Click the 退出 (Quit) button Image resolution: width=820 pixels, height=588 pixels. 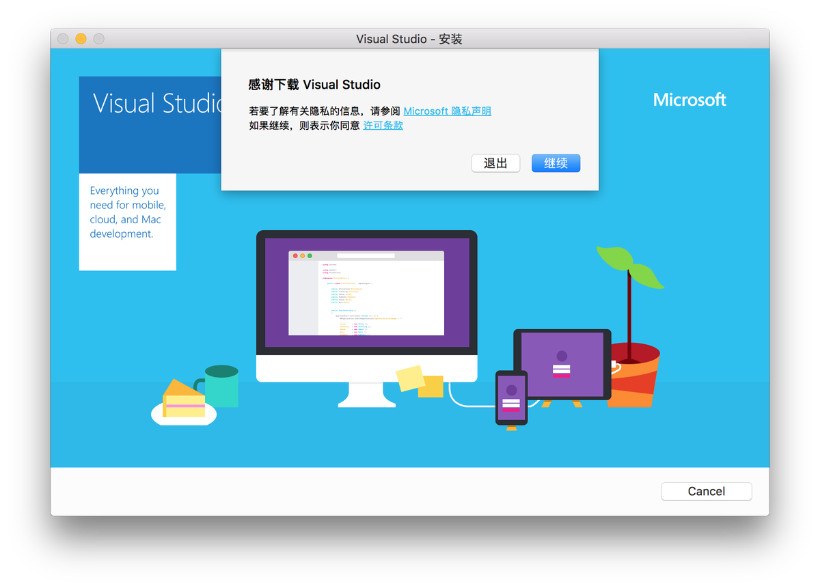[x=495, y=163]
